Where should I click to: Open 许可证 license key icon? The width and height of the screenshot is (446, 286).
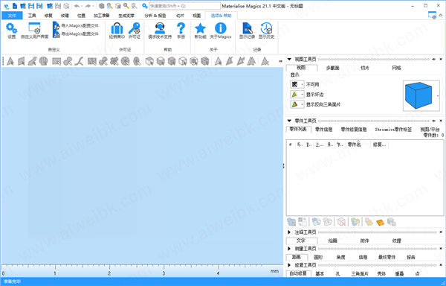coord(135,31)
